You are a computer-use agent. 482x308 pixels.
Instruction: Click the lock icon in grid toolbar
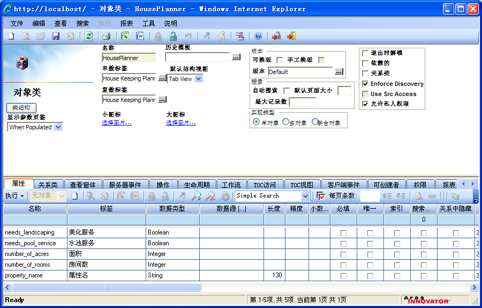(x=152, y=196)
